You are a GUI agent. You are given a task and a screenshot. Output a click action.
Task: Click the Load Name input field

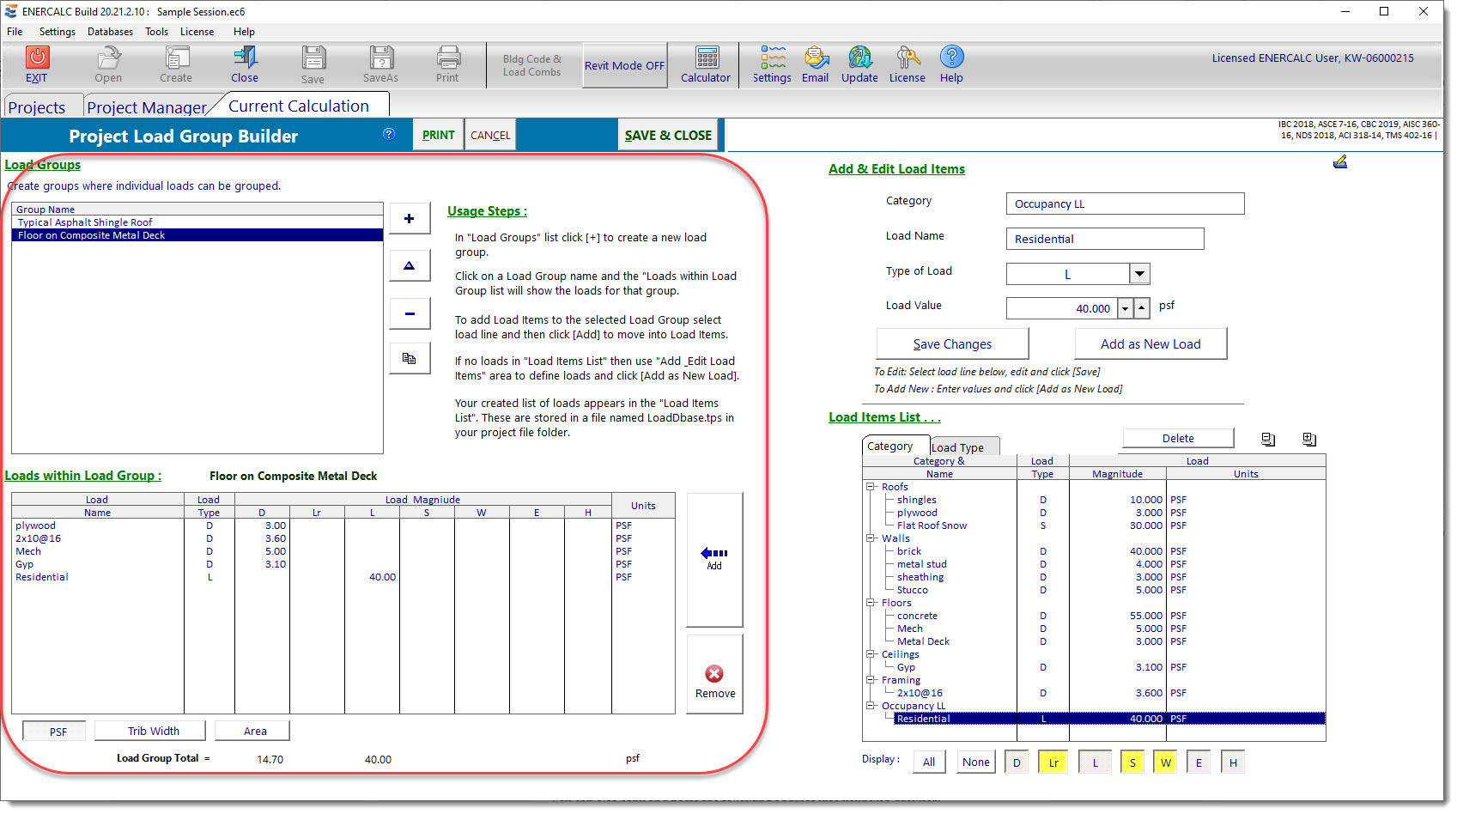[x=1104, y=240]
